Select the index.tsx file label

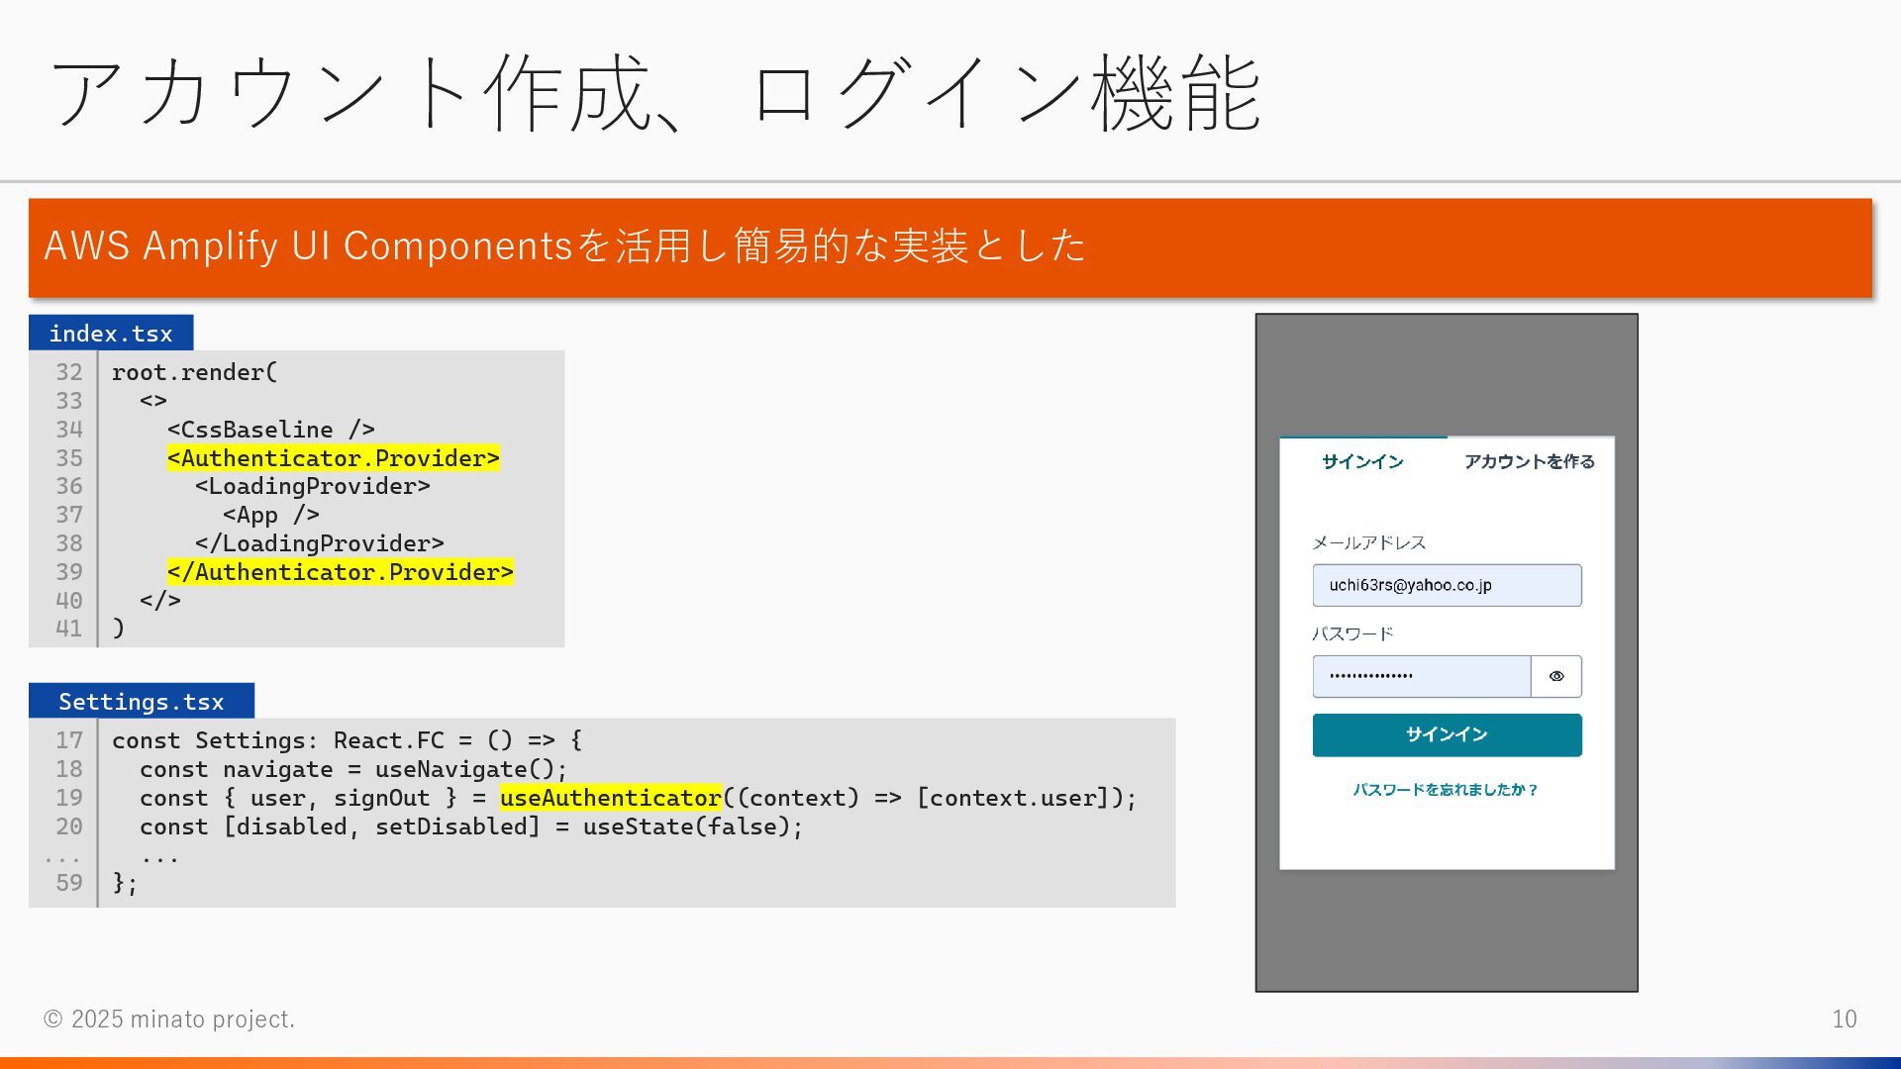(x=111, y=334)
